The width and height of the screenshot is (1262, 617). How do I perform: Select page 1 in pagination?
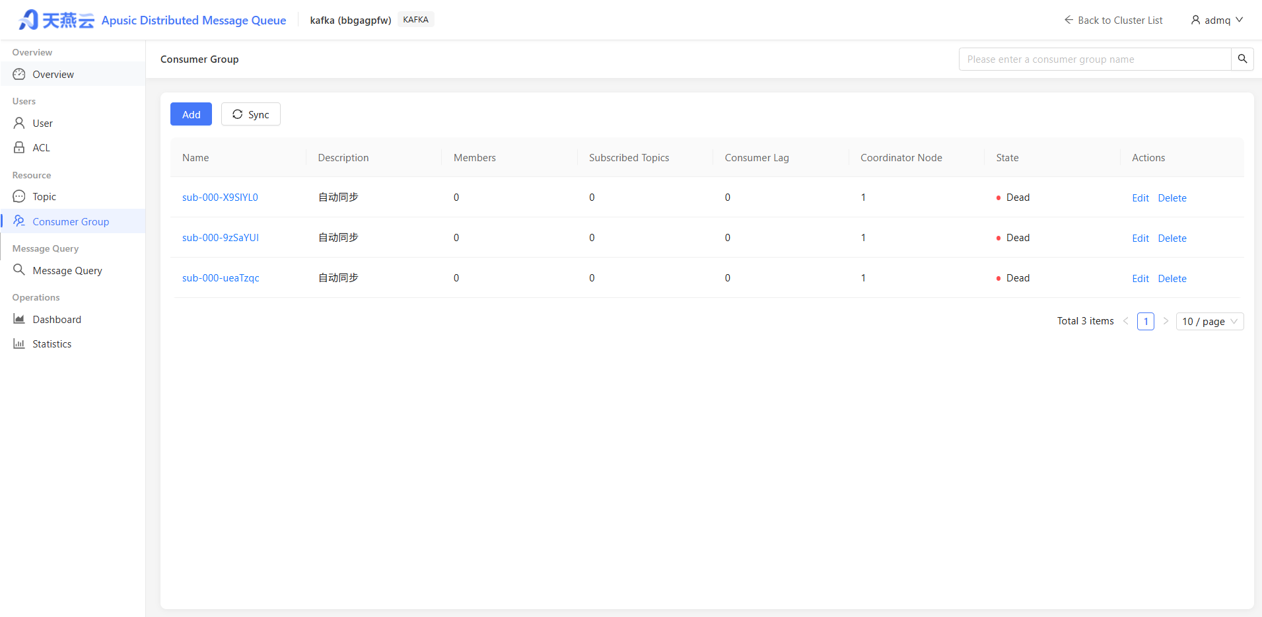1146,321
